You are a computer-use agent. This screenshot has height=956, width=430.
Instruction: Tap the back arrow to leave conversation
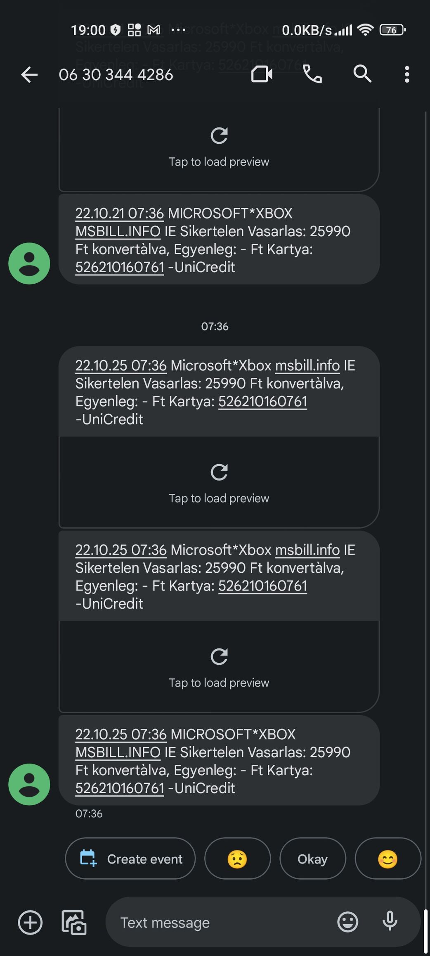29,75
